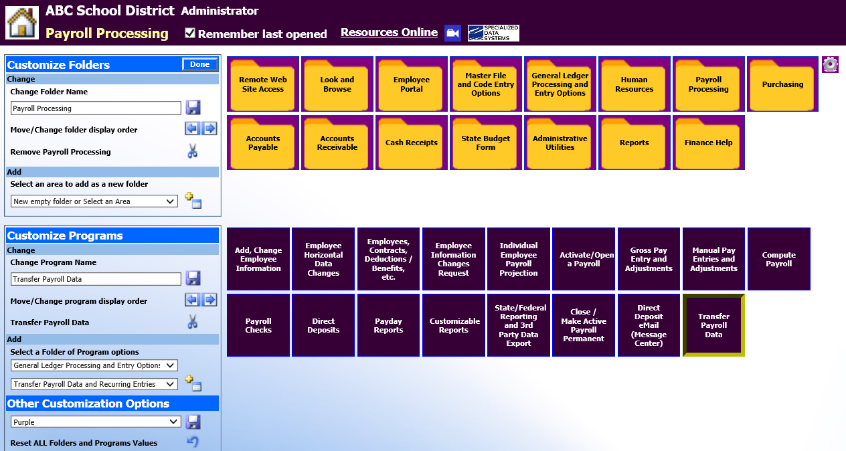Screen dimensions: 846x451
Task: Remove Transfer Payroll Data with scissors icon
Action: coord(193,323)
